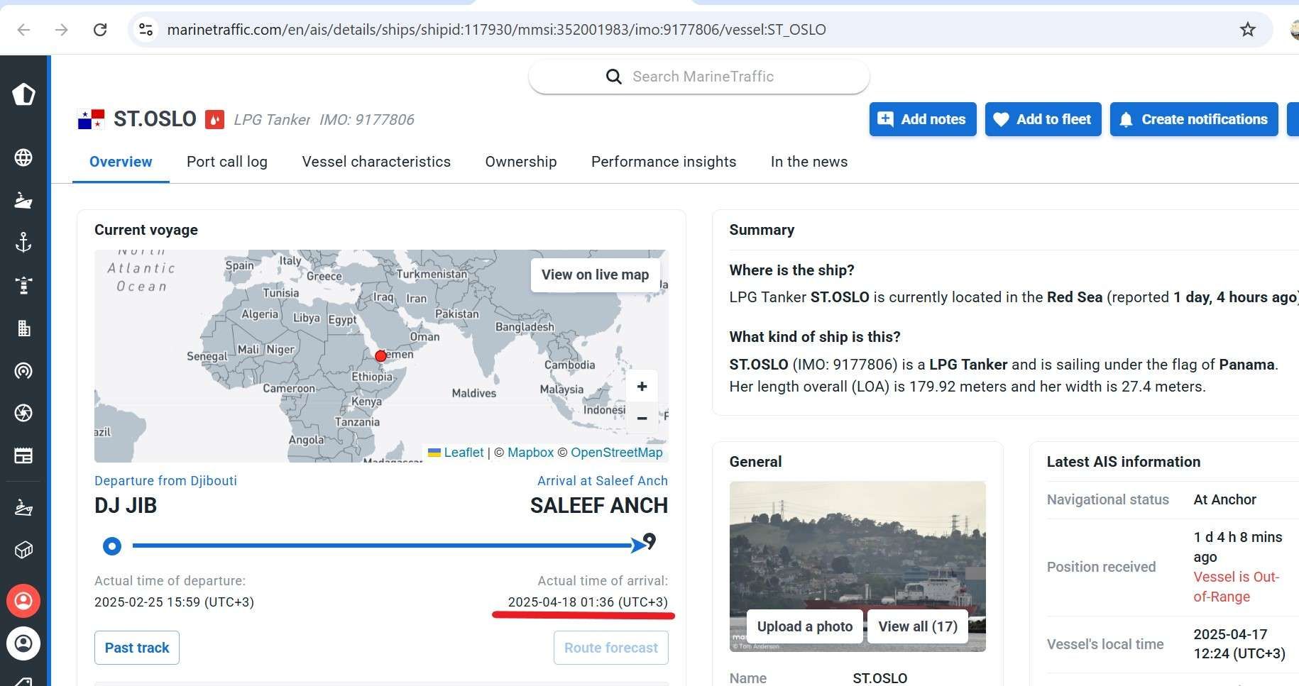Click the radio signal stations icon
Screen dimensions: 1299x686
point(23,370)
